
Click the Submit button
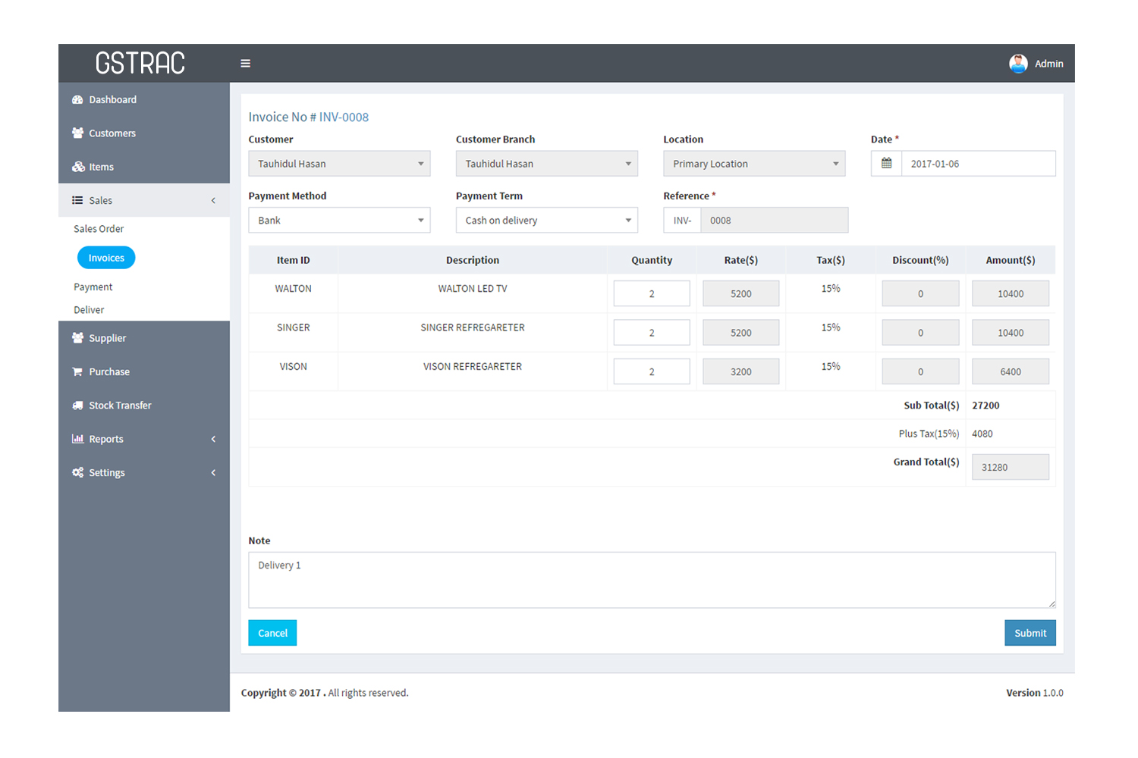coord(1030,633)
